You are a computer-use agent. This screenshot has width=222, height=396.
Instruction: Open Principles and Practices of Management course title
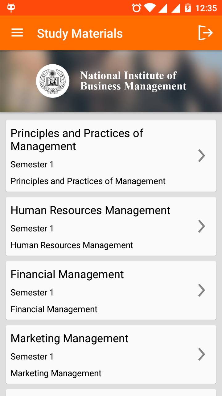[x=77, y=140]
